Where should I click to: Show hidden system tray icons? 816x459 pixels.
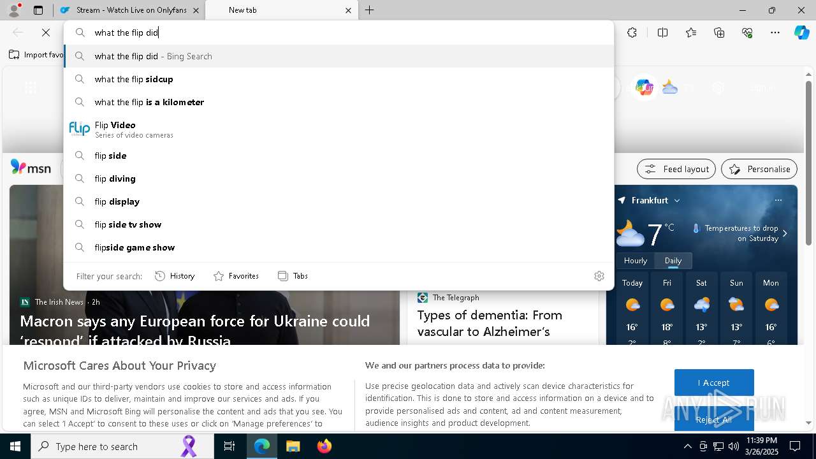pyautogui.click(x=687, y=446)
